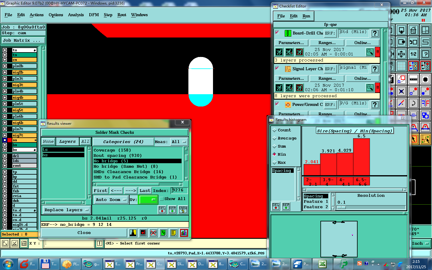Click the 1:2 zoom ratio icon

tap(413, 54)
